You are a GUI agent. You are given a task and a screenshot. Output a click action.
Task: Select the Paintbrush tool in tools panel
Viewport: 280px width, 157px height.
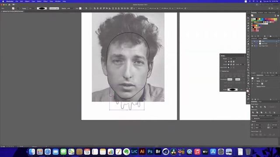(x=248, y=39)
